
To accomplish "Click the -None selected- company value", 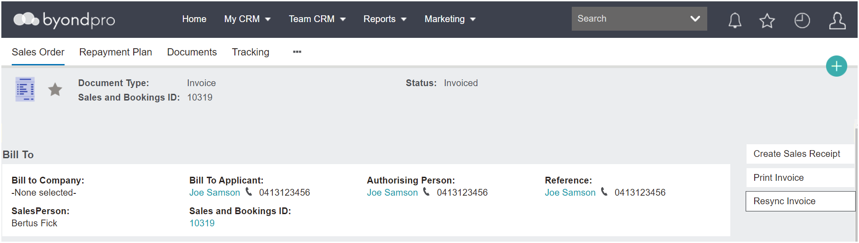I will (44, 193).
